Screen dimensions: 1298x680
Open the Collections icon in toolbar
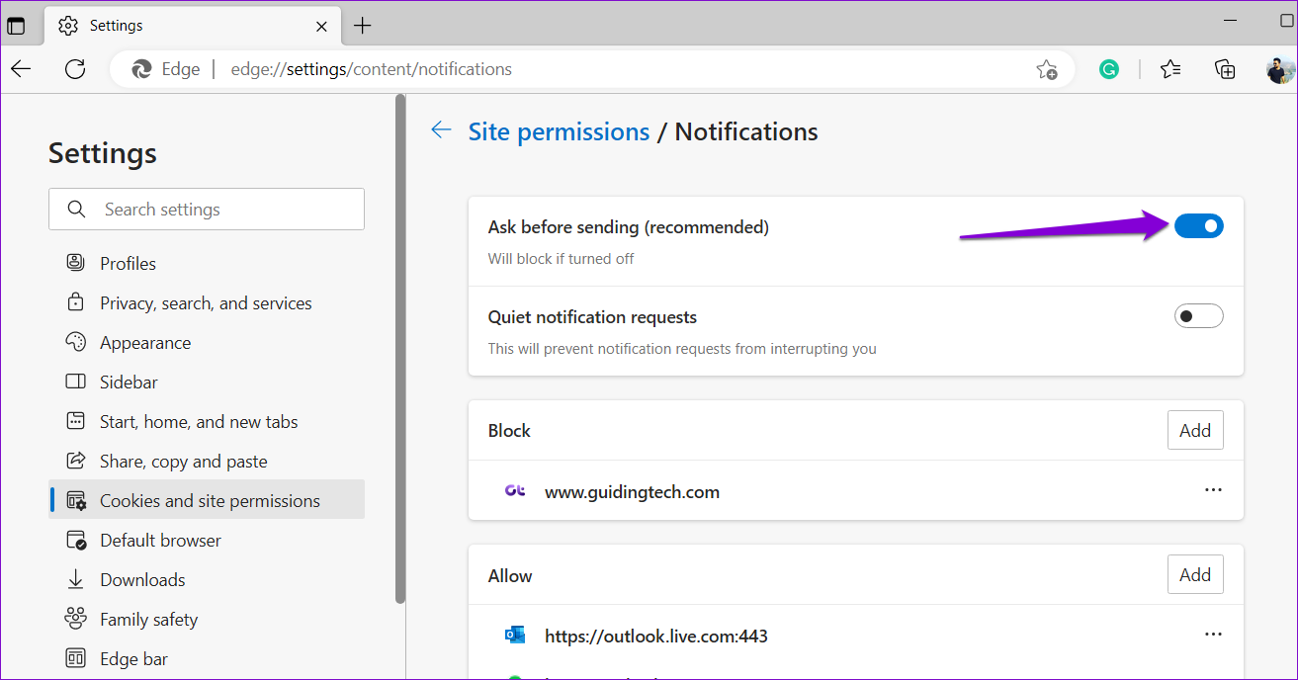(1225, 69)
